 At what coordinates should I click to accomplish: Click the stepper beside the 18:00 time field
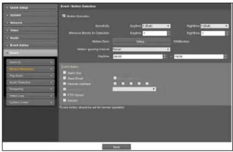225,57
